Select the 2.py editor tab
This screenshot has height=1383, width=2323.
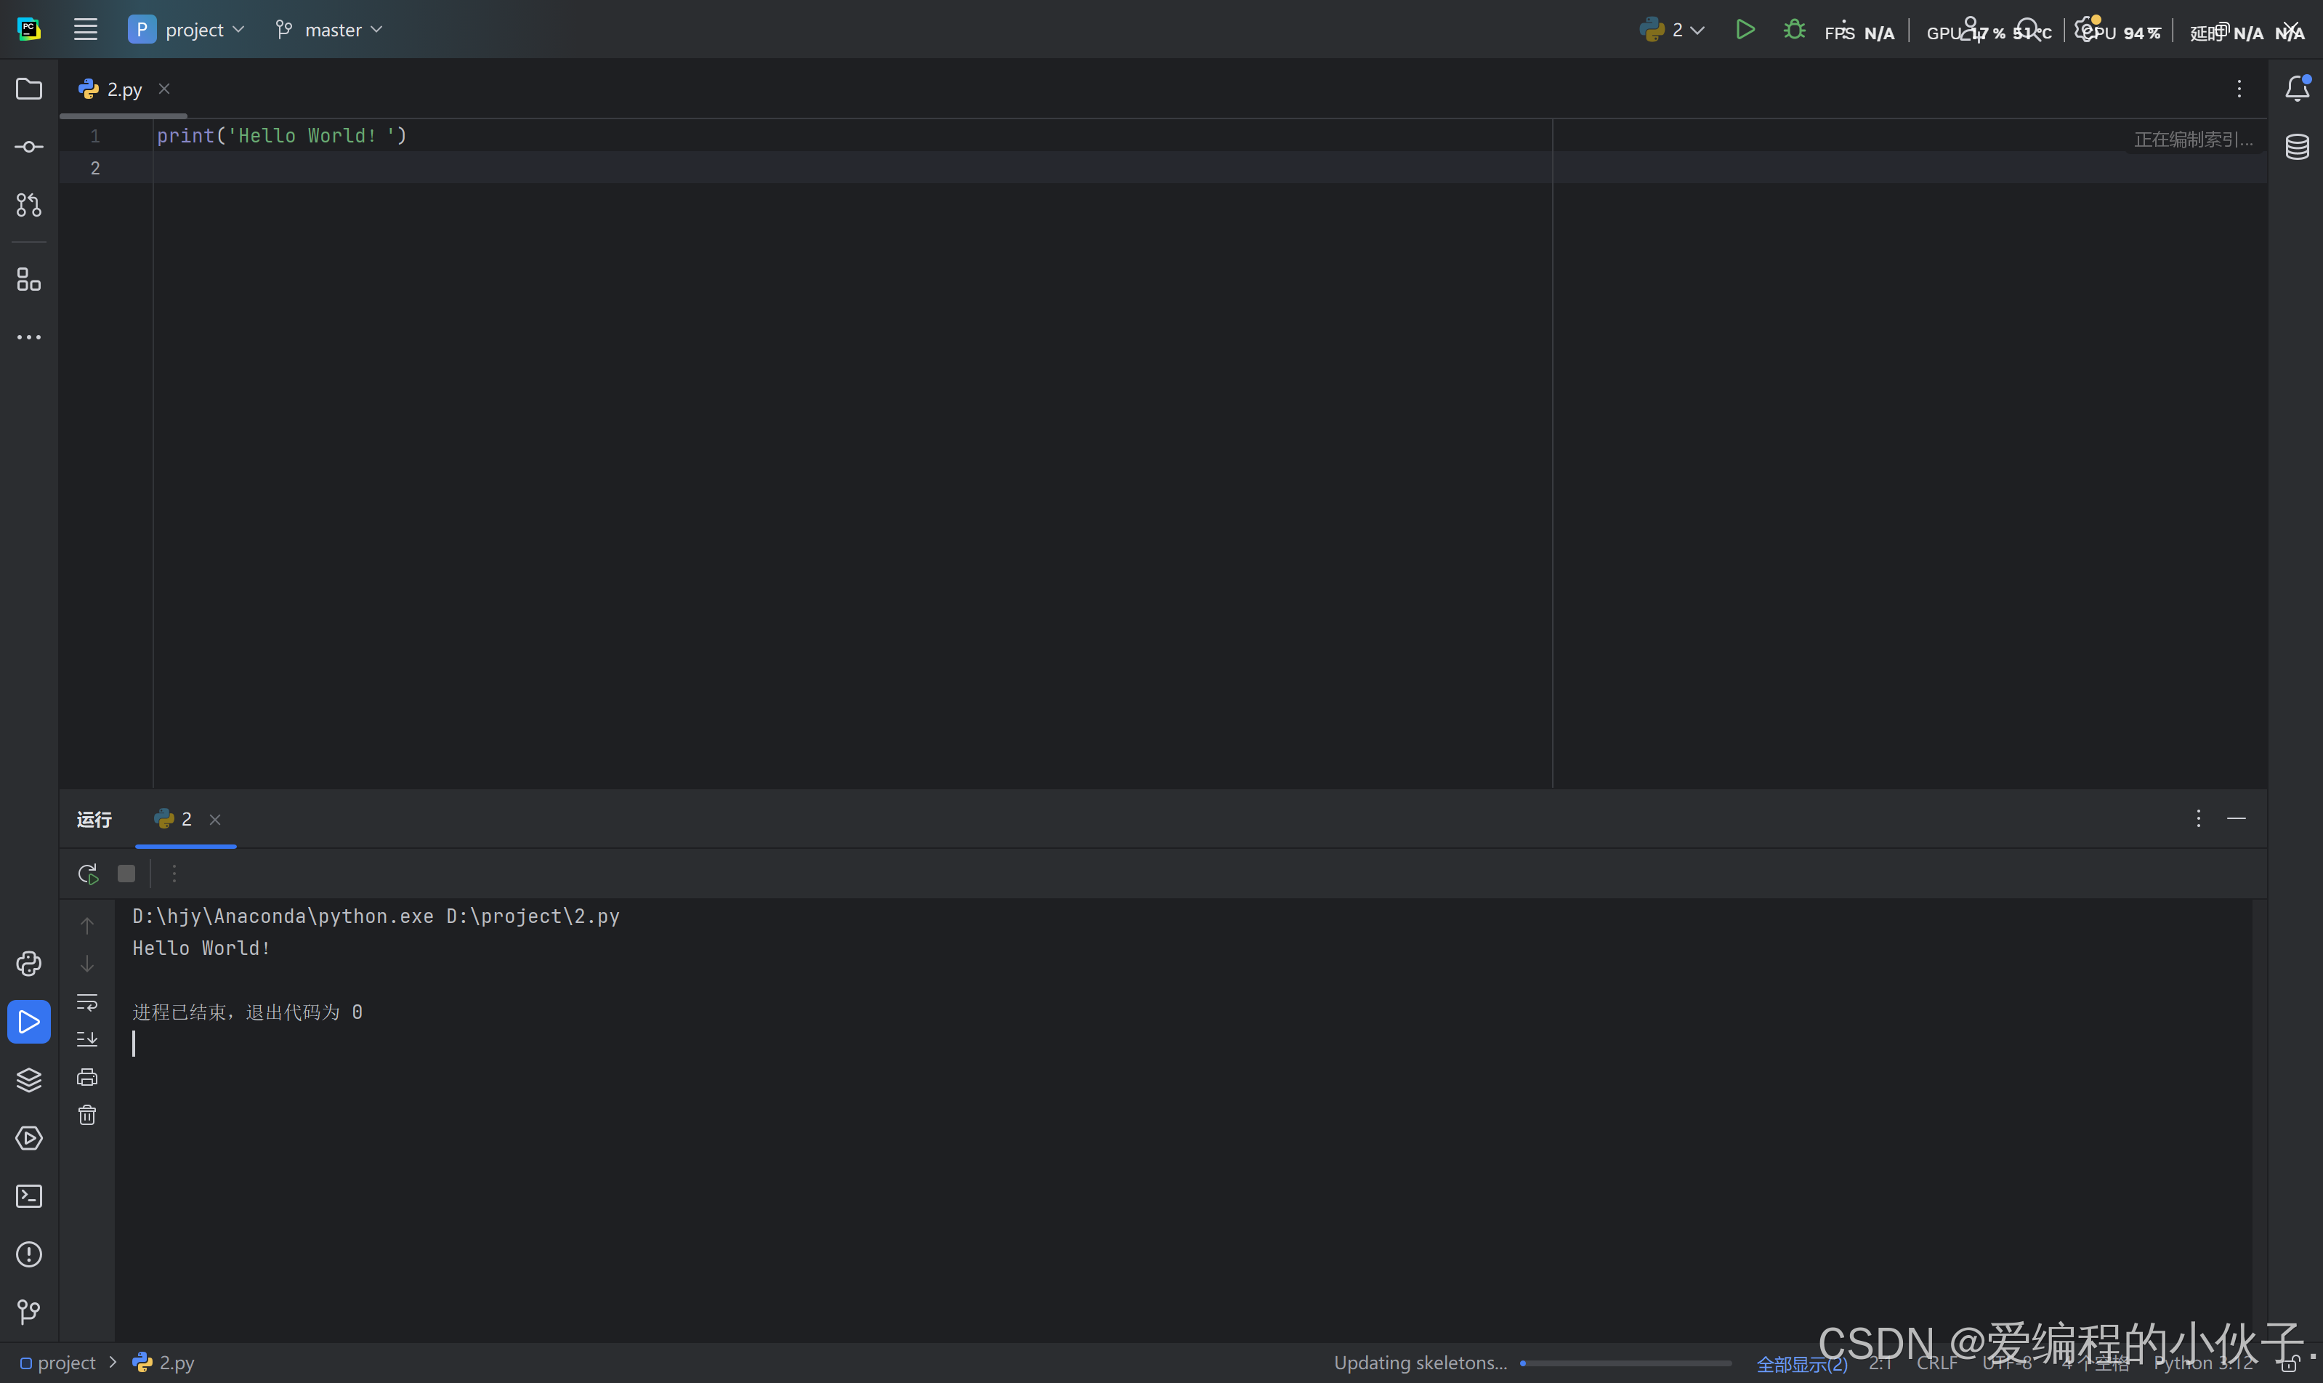(x=123, y=89)
